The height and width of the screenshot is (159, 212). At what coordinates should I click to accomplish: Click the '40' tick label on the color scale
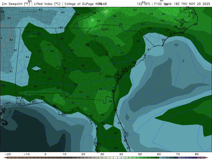pyautogui.click(x=121, y=154)
